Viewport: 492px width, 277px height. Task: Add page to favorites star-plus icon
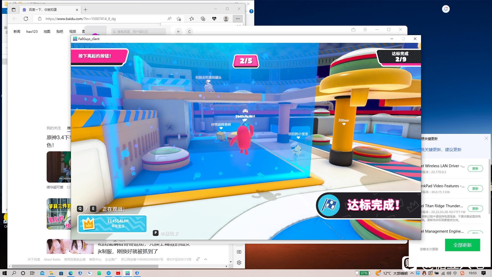(179, 19)
